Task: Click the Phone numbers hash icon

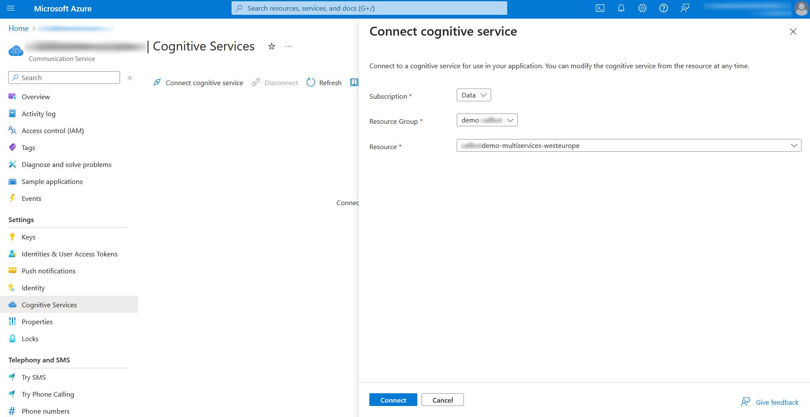Action: coord(12,411)
